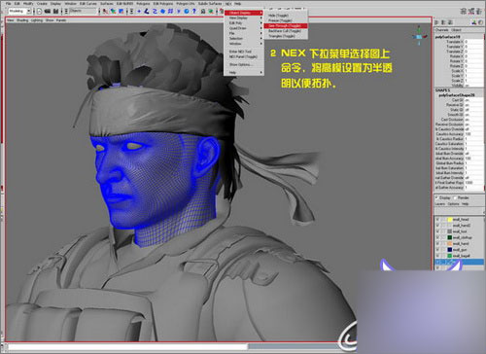Toggle visibility of the gray-swatch layer
486x354 pixels.
pos(437,231)
